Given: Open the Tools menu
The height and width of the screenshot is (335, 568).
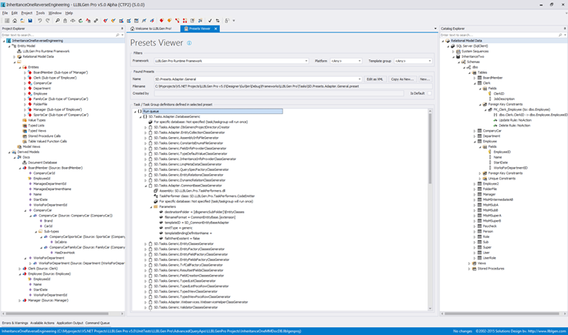Looking at the screenshot, I should click(40, 13).
